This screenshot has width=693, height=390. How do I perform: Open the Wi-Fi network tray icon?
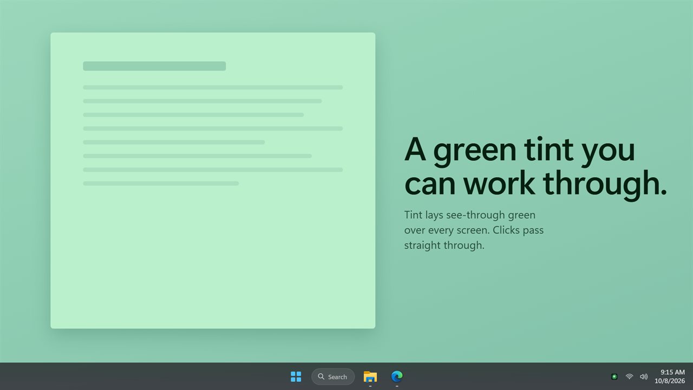coord(629,376)
